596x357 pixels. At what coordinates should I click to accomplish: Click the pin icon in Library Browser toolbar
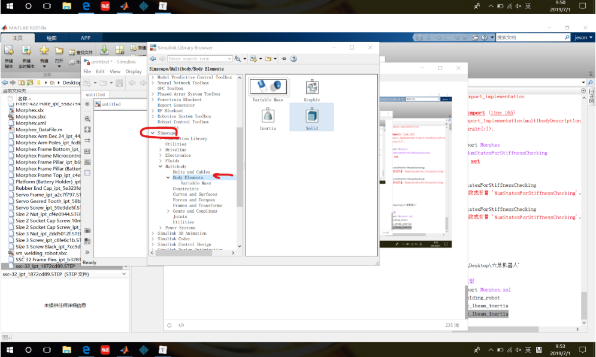click(284, 59)
